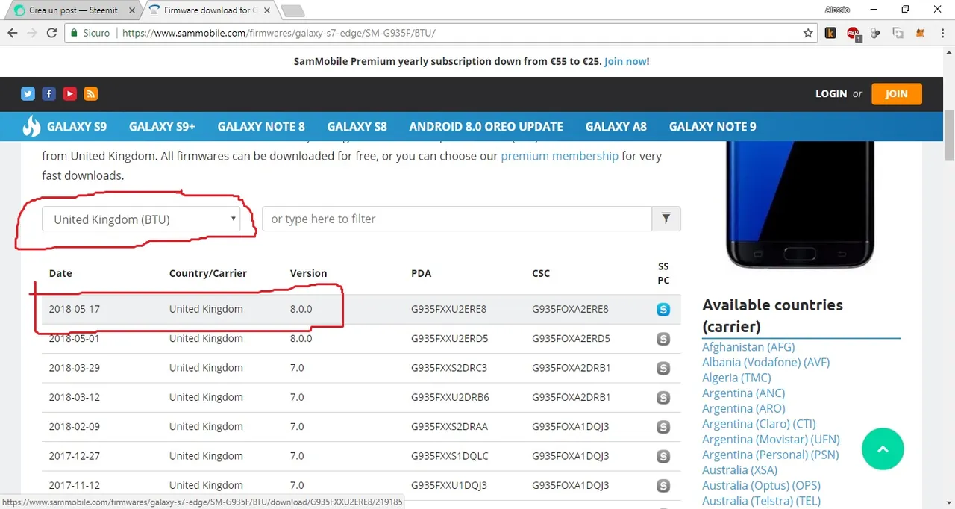
Task: Click the blue download icon for 2018-05-17 firmware
Action: 663,309
